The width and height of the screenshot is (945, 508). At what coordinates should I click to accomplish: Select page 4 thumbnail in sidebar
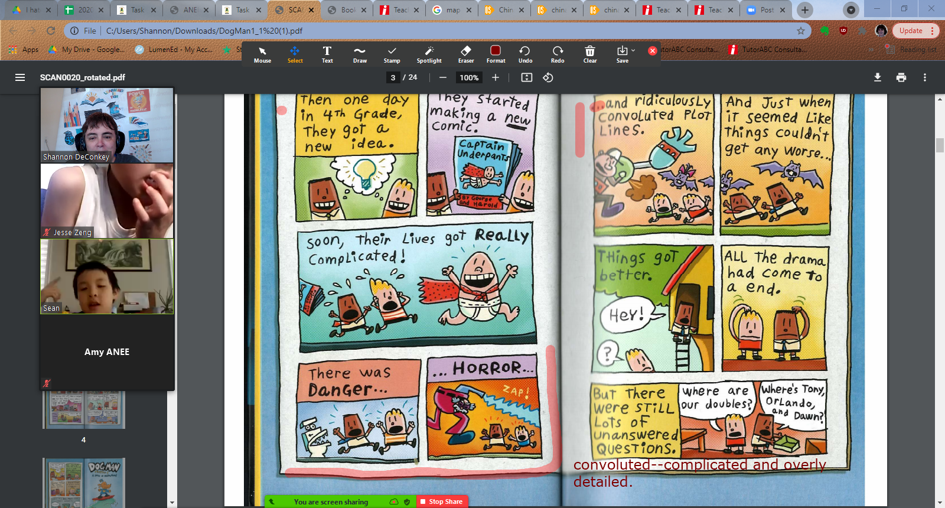point(83,409)
